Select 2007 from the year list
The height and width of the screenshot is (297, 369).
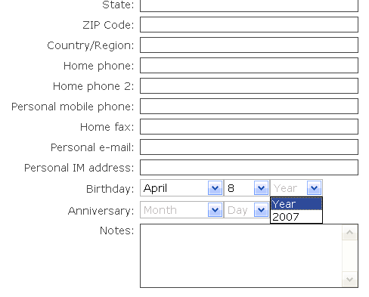296,217
